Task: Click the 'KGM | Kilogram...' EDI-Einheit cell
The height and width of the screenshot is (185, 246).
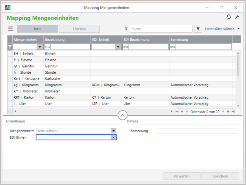Action: (106, 85)
